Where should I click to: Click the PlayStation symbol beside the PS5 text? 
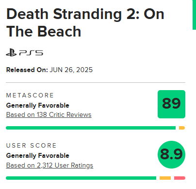tap(11, 53)
